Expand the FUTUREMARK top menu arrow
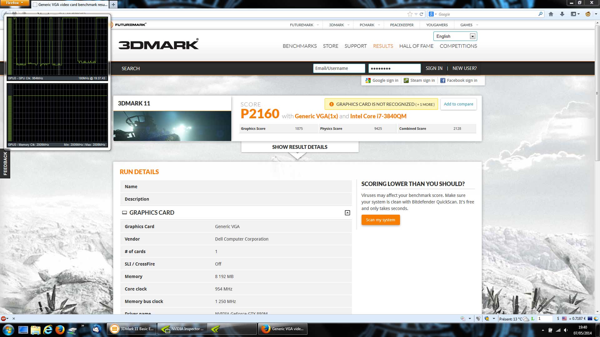 tap(318, 25)
